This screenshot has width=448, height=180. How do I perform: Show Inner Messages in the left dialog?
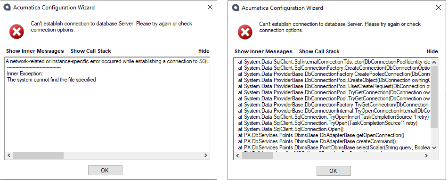(x=35, y=51)
